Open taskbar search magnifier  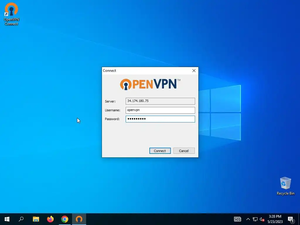21,219
